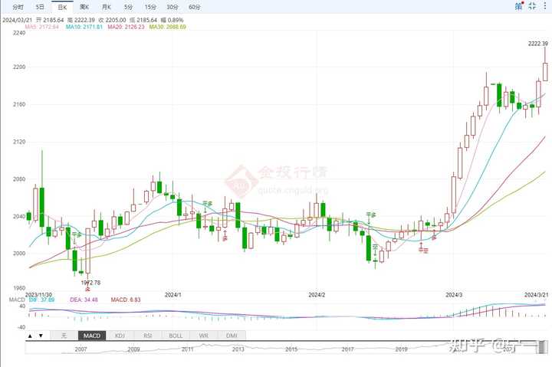
Task: Click the down triangle beside indicator tabs
Action: (x=41, y=336)
